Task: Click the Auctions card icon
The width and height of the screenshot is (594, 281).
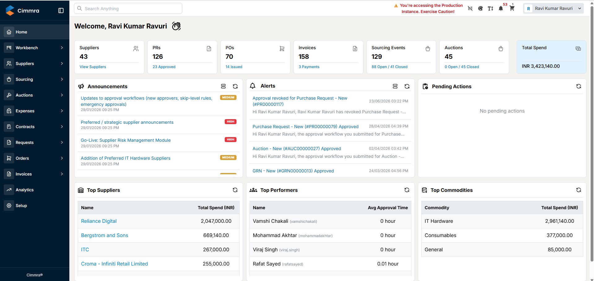Action: (x=501, y=49)
